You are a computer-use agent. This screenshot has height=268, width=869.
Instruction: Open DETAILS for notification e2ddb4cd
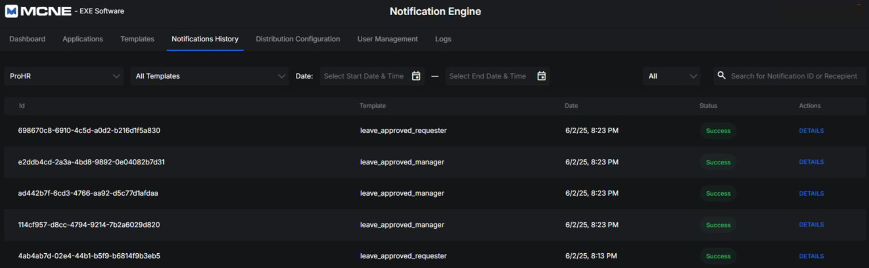click(x=811, y=162)
